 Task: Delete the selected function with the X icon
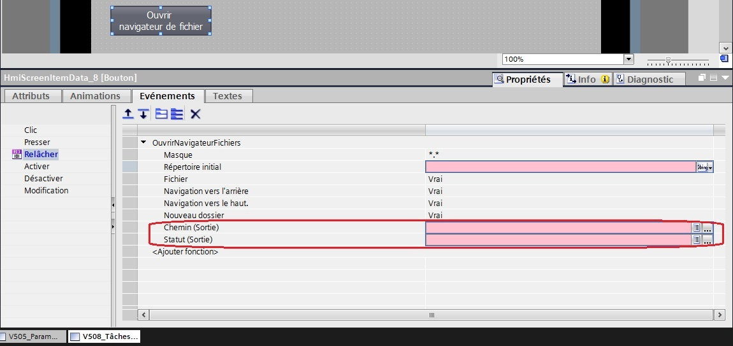(x=196, y=114)
